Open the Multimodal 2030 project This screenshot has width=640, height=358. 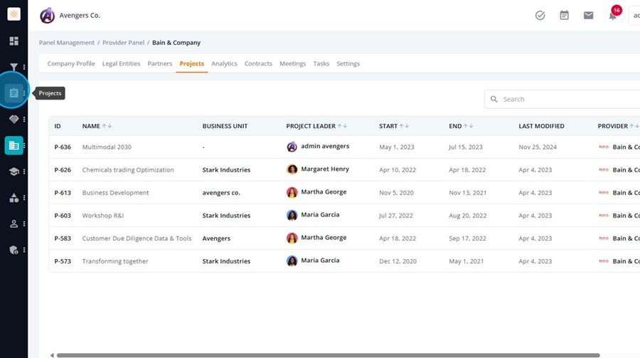click(x=107, y=147)
